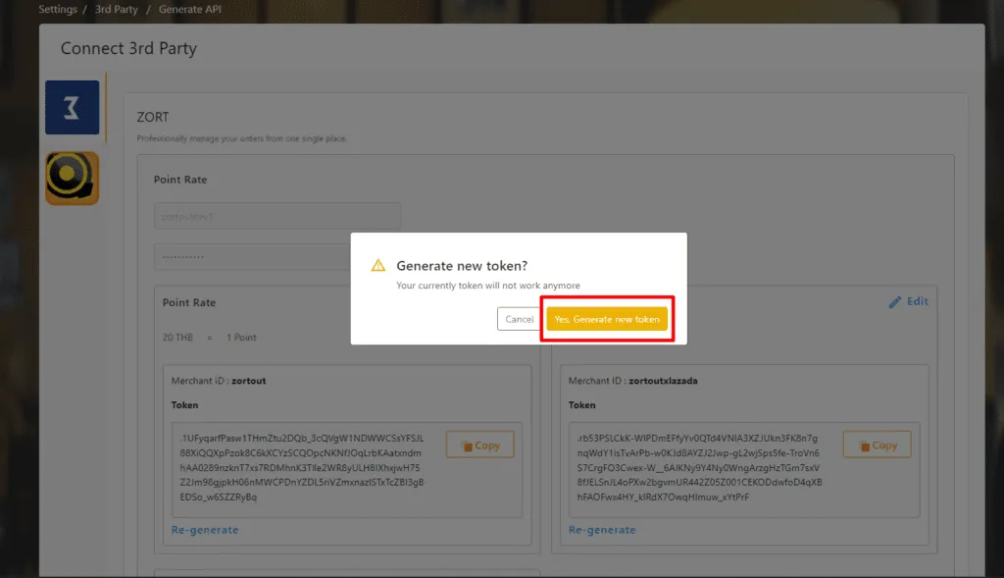Click Re-generate under zortoutxlazada token

coord(602,530)
